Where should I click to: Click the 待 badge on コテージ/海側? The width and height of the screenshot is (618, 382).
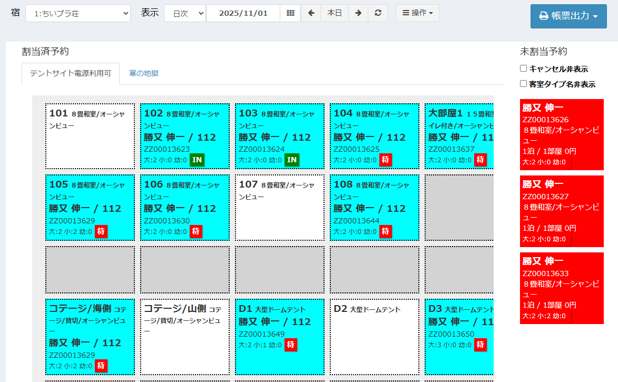coord(101,365)
